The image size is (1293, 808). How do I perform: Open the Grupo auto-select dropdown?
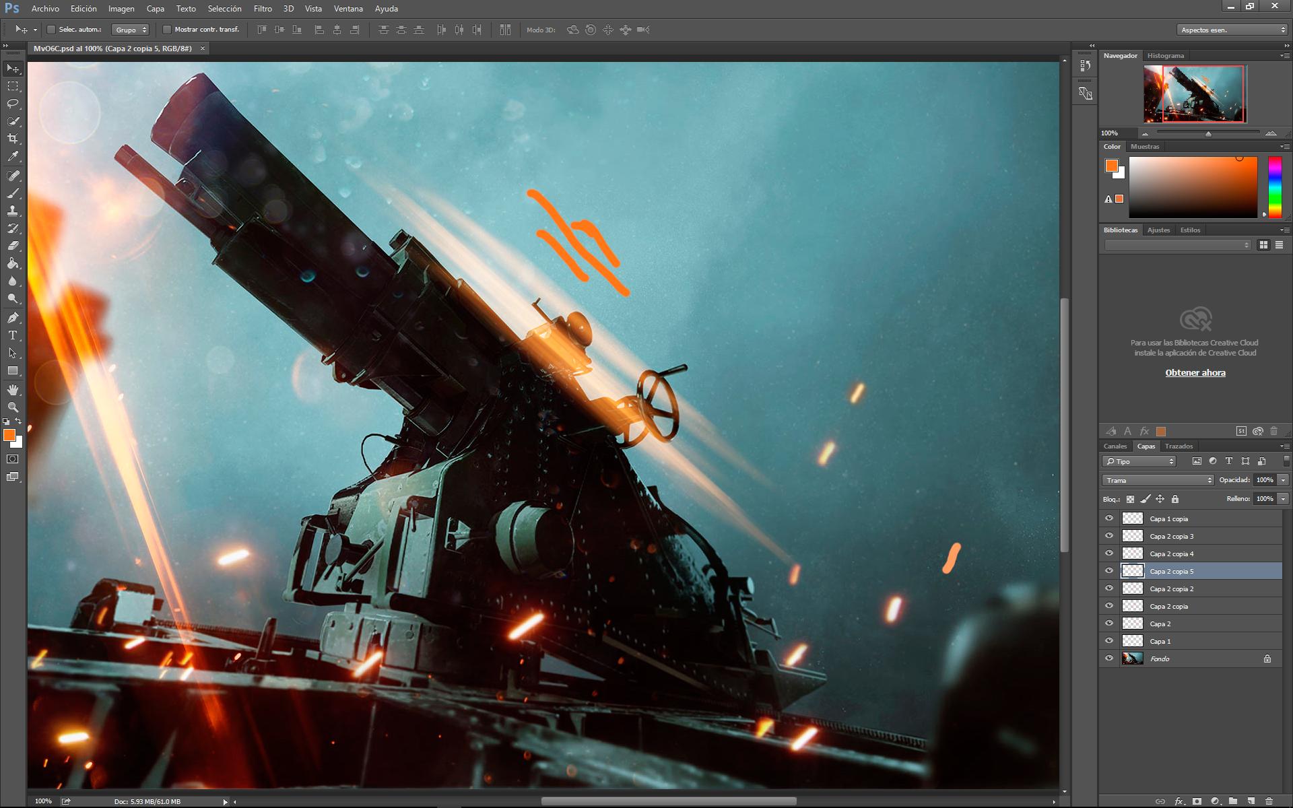click(130, 30)
